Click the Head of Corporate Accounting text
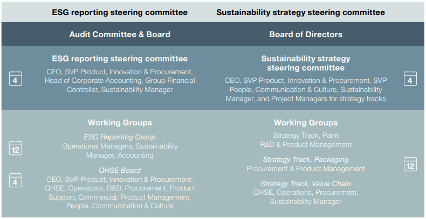This screenshot has width=426, height=219. [x=85, y=81]
